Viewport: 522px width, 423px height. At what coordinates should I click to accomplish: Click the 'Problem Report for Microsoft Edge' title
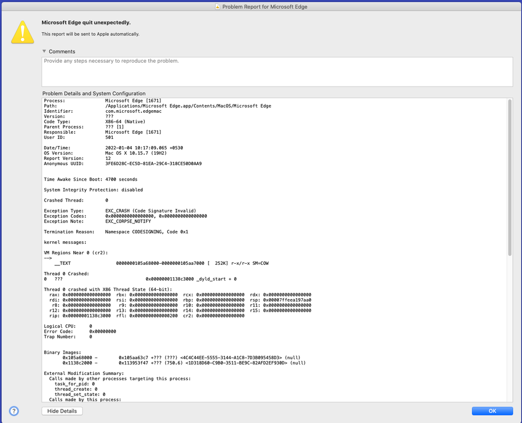265,7
